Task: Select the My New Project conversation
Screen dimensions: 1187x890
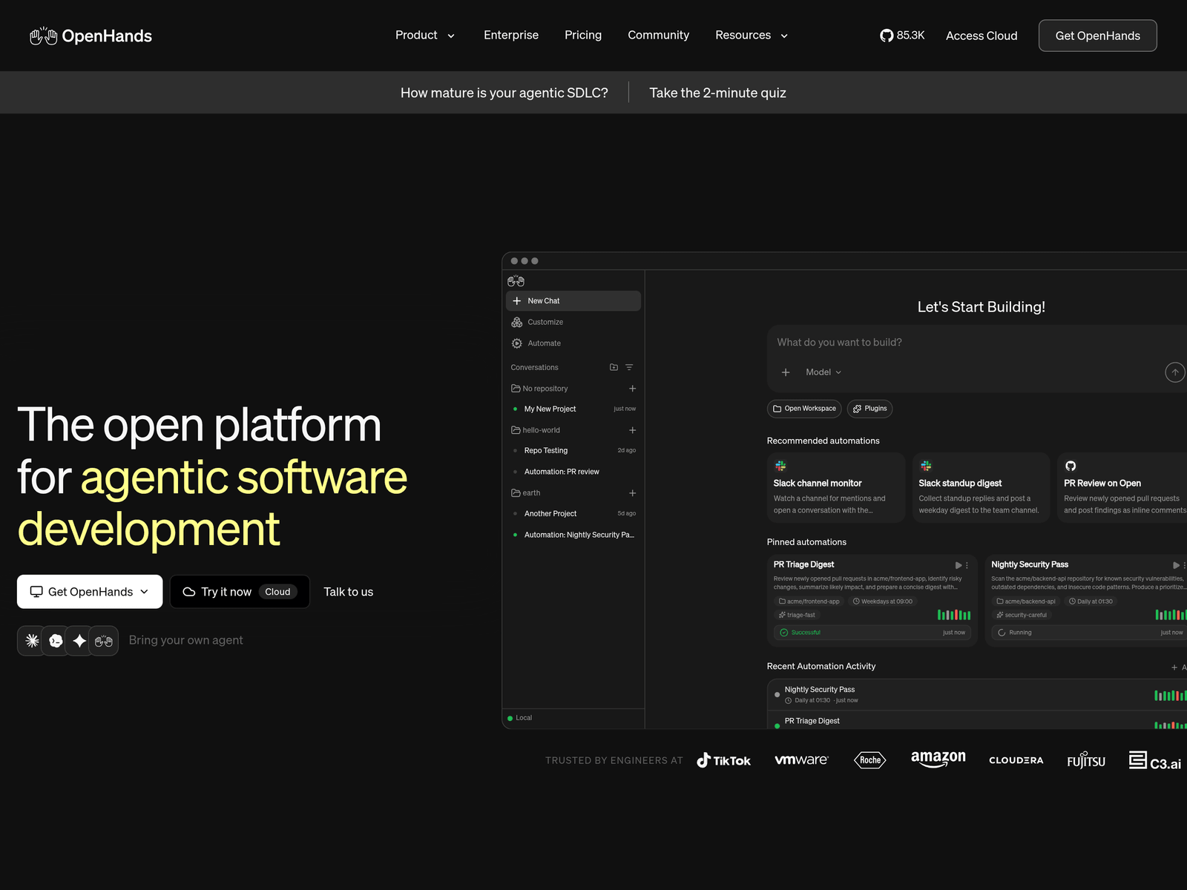Action: (x=573, y=409)
